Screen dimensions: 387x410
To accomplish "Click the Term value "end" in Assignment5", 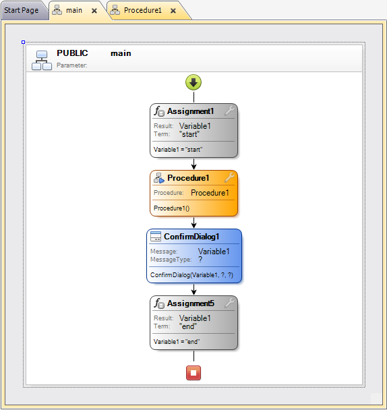I will point(187,326).
